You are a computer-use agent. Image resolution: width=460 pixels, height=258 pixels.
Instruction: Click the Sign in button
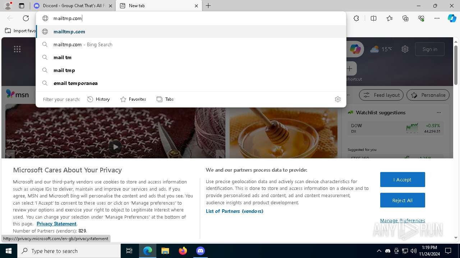[x=430, y=49]
